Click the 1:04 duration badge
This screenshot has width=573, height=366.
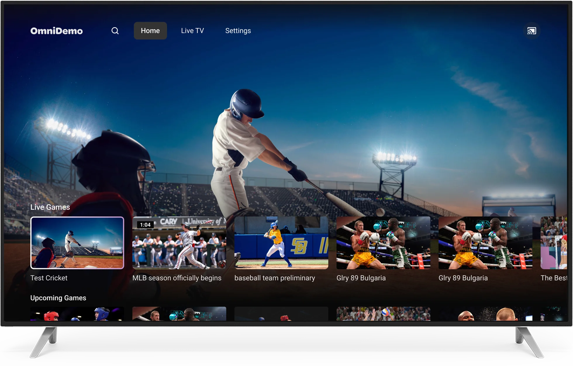pos(145,225)
